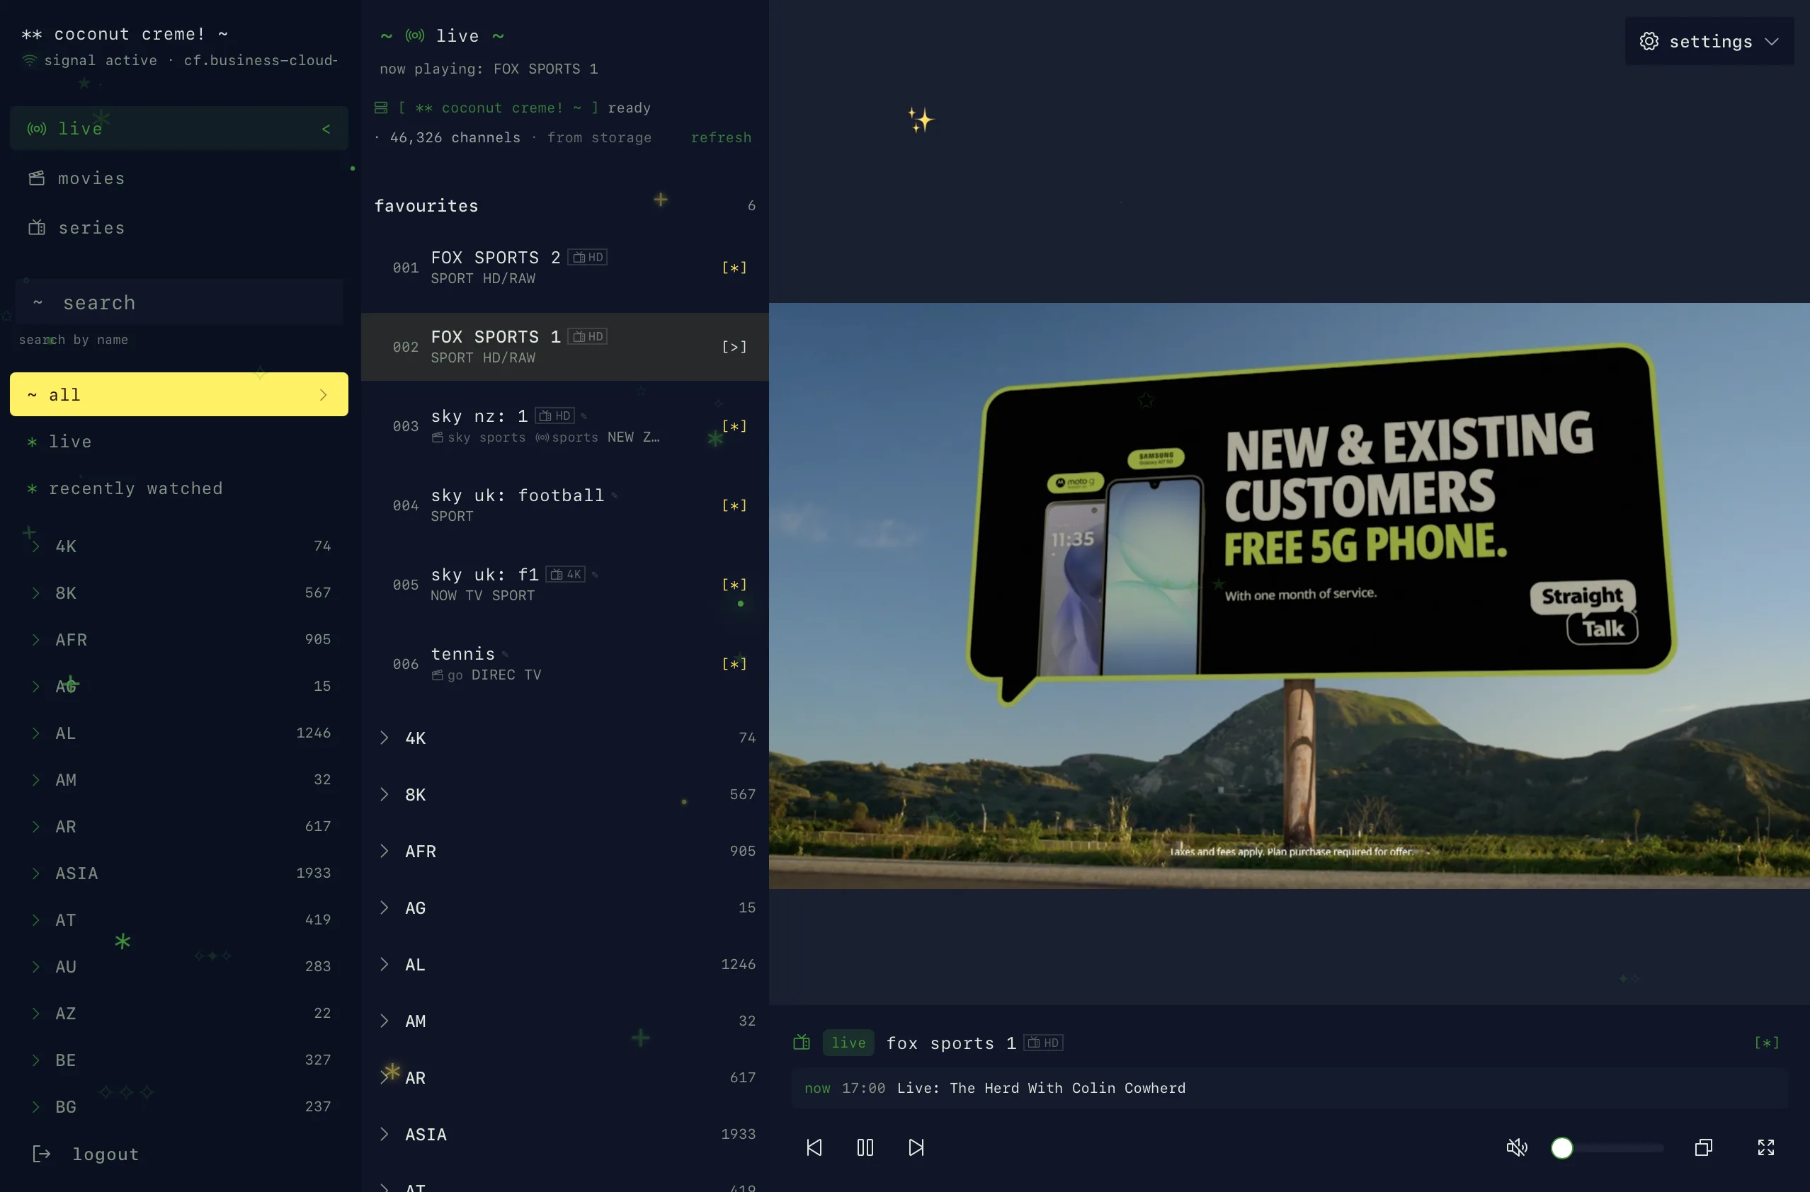Skip to the previous channel
Screen dimensions: 1810x1192
click(814, 1147)
